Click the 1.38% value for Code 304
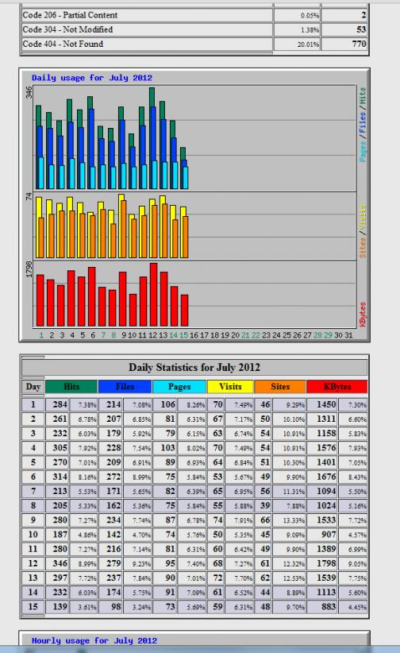This screenshot has height=653, width=400. tap(310, 30)
